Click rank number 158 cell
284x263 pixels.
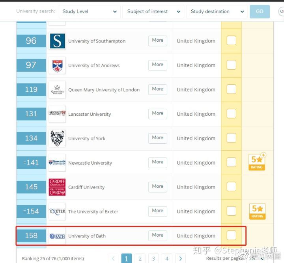coord(31,236)
